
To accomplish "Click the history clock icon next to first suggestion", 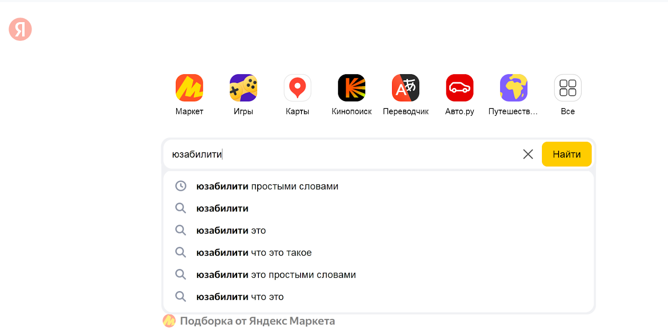I will pyautogui.click(x=181, y=186).
